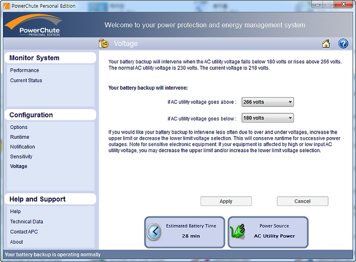This screenshot has width=356, height=262.
Task: Open the About page
Action: pos(16,242)
